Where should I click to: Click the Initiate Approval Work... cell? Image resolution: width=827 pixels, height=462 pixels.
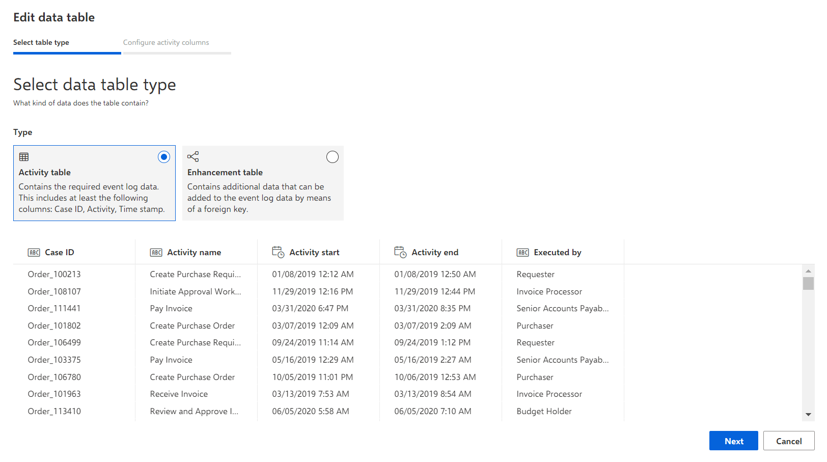tap(196, 292)
